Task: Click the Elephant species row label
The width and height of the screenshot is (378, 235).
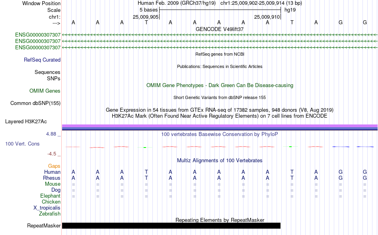Action: [51, 196]
